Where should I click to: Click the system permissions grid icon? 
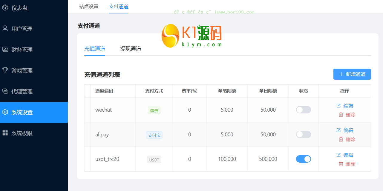coord(5,133)
